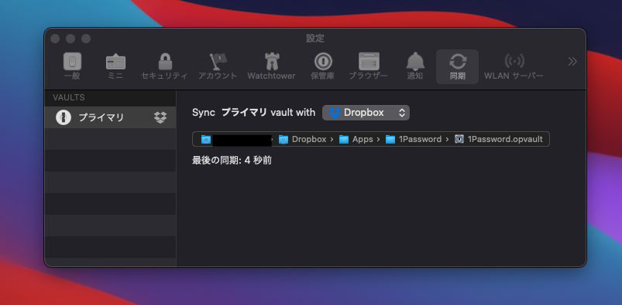Viewport: 622px width, 305px height.
Task: Open the 一般 general preferences tab
Action: click(72, 66)
